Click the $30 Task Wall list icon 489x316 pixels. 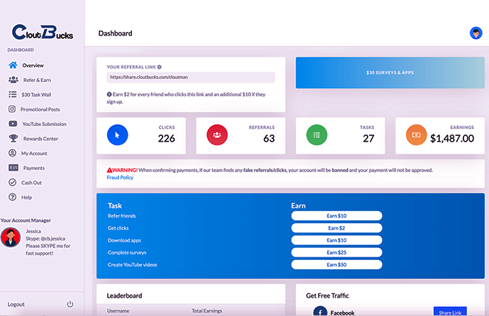[x=13, y=94]
